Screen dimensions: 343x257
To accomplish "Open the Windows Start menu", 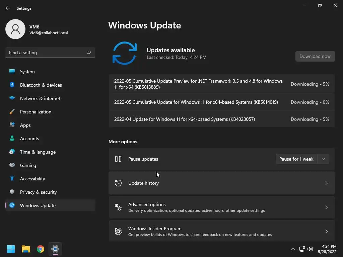I will coord(11,249).
